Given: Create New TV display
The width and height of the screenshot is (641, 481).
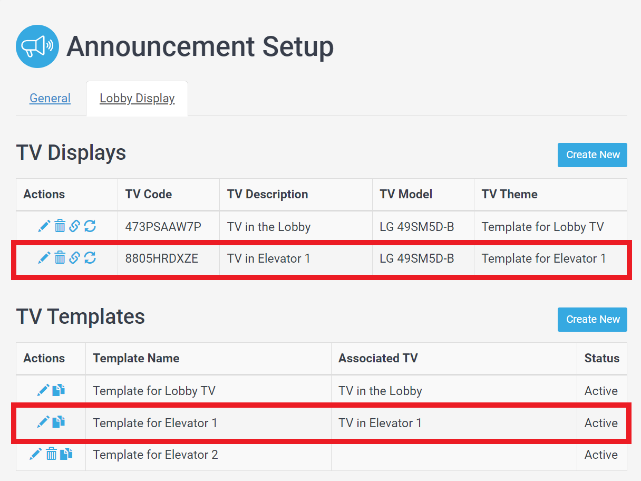Looking at the screenshot, I should pos(593,155).
